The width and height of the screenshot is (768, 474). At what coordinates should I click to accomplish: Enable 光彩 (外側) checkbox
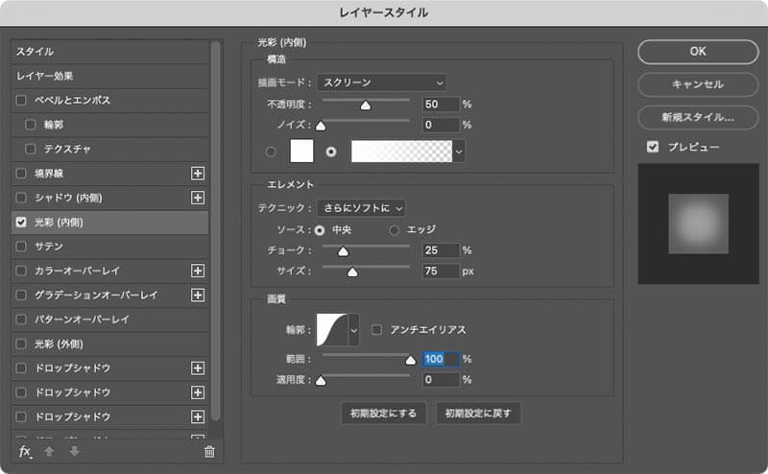pos(21,344)
